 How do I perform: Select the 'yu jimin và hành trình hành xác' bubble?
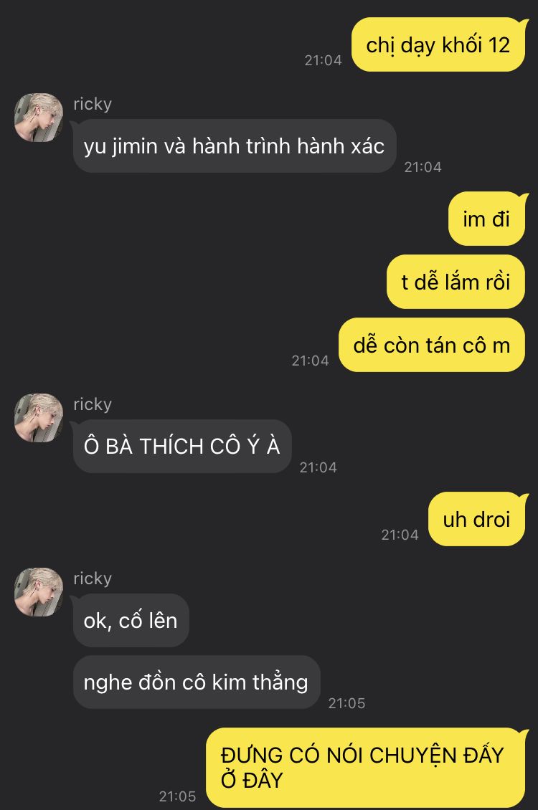234,146
